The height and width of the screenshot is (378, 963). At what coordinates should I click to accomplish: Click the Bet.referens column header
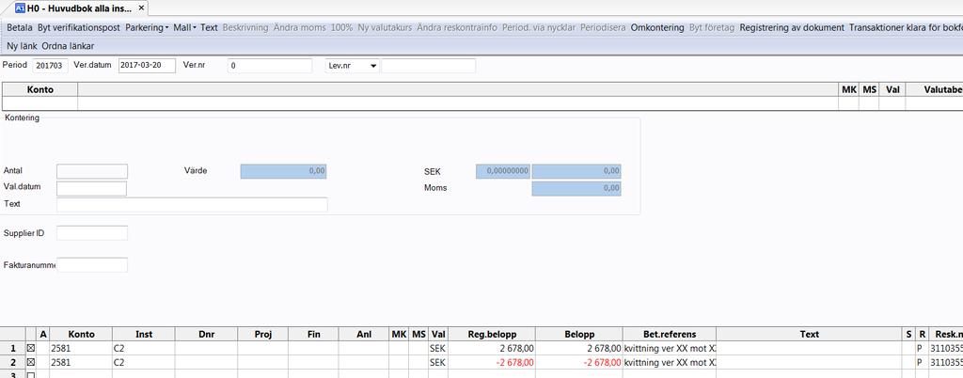pyautogui.click(x=670, y=335)
